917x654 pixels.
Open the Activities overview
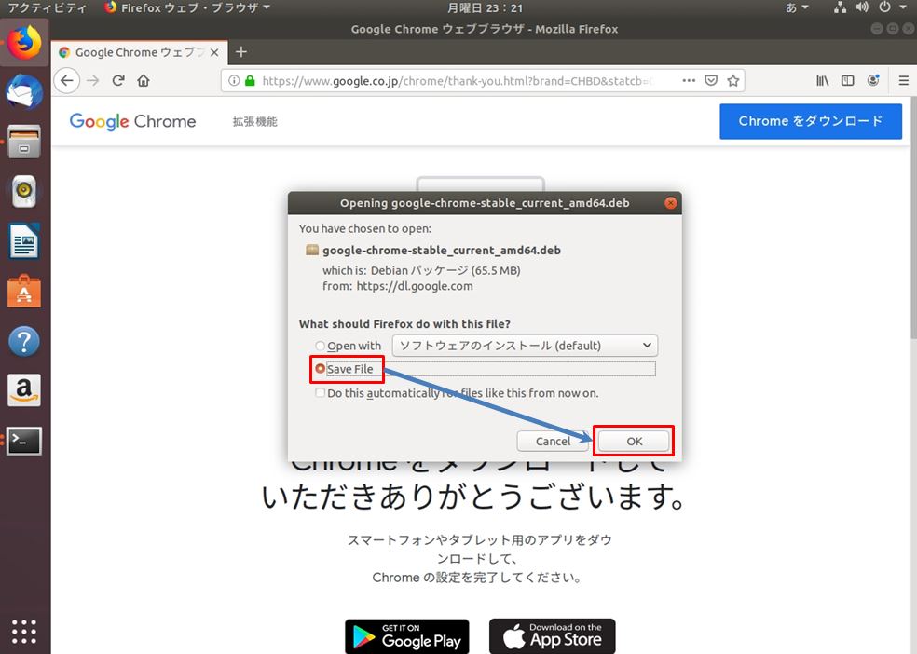47,7
